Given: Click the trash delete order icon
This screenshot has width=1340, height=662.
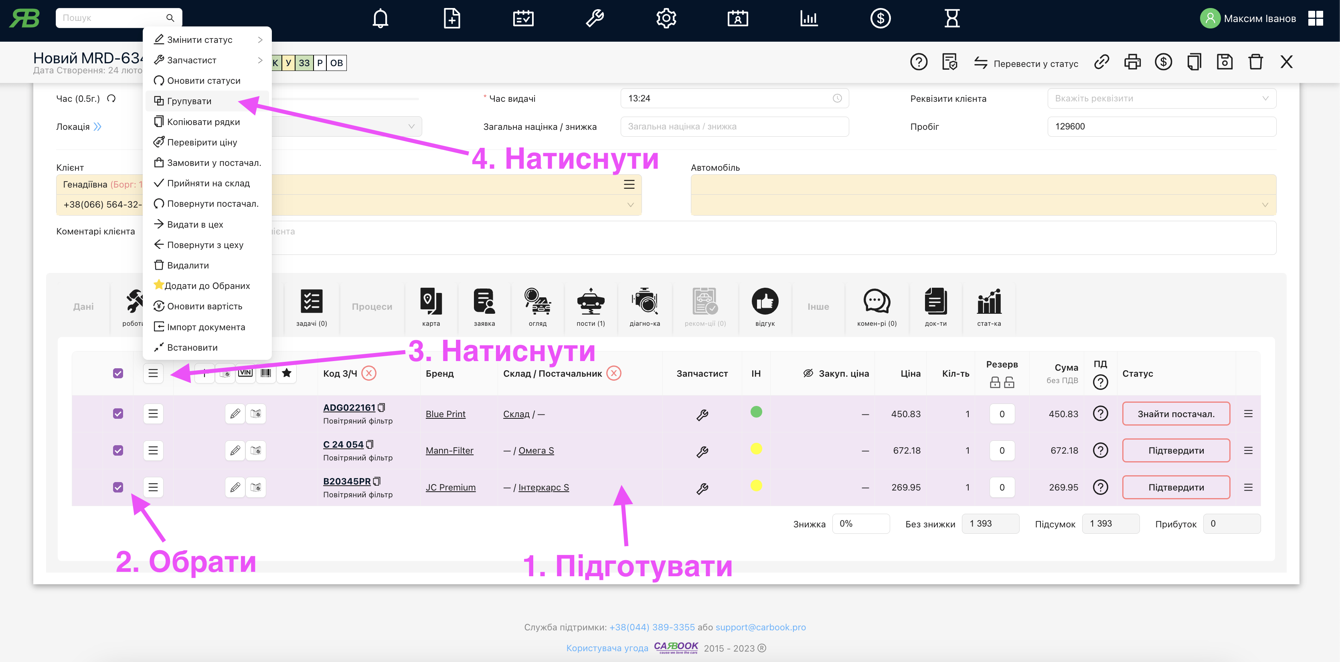Looking at the screenshot, I should (1255, 63).
